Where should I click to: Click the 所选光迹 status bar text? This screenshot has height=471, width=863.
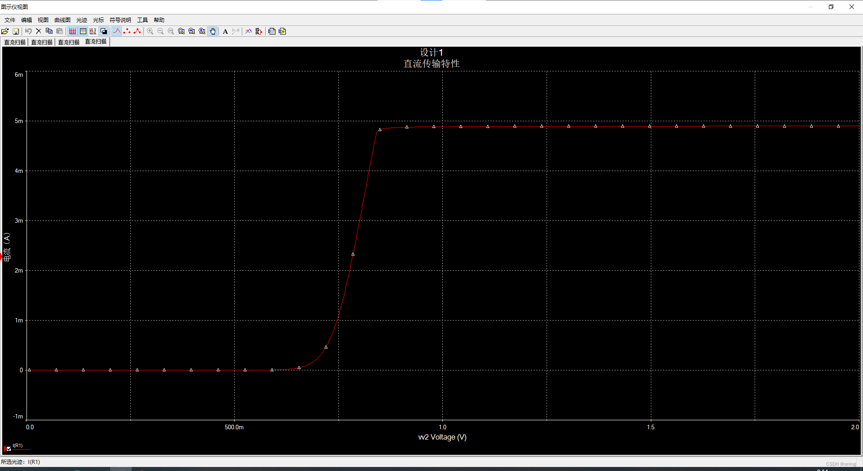20,462
